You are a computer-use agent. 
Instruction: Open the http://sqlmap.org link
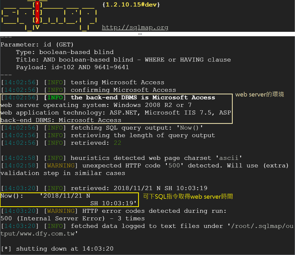click(135, 27)
